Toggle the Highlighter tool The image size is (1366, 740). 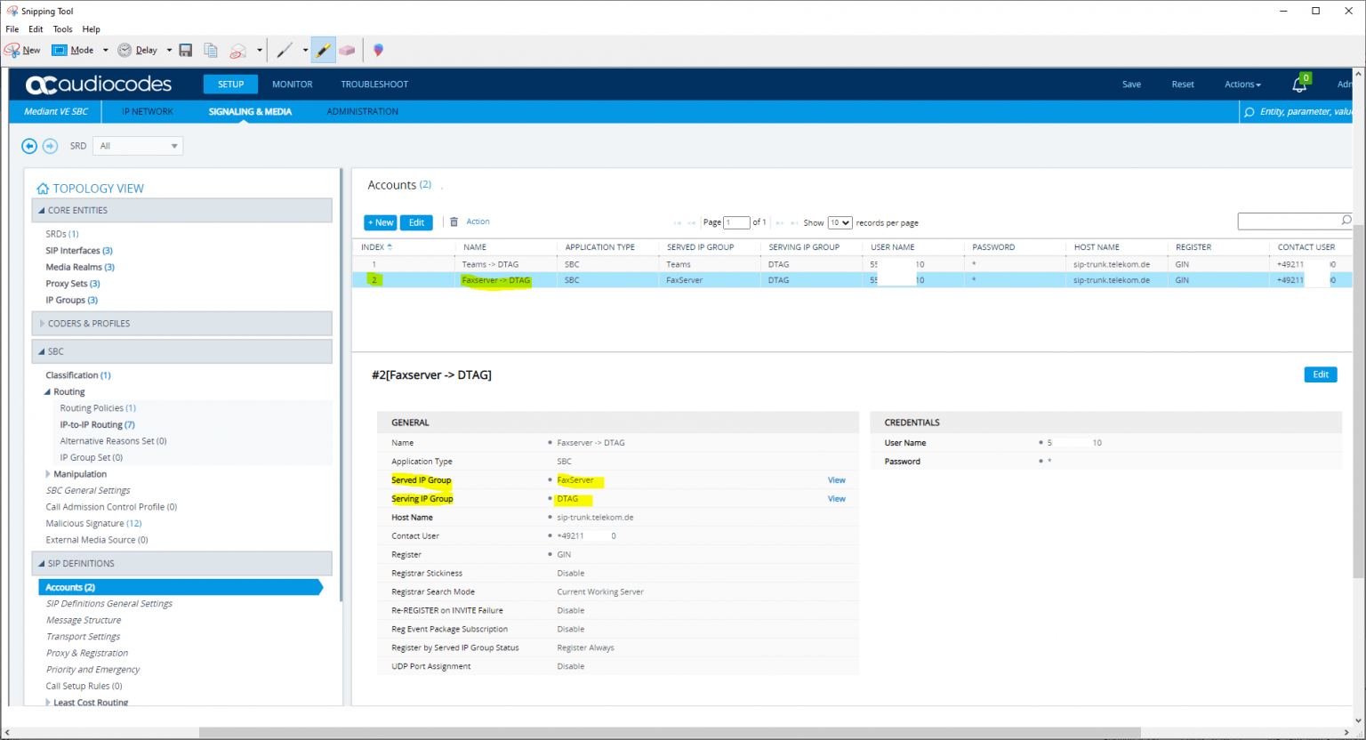click(322, 50)
